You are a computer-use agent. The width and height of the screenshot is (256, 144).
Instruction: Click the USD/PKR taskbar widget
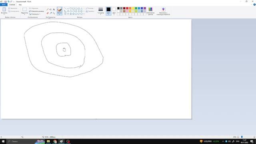pos(209,141)
